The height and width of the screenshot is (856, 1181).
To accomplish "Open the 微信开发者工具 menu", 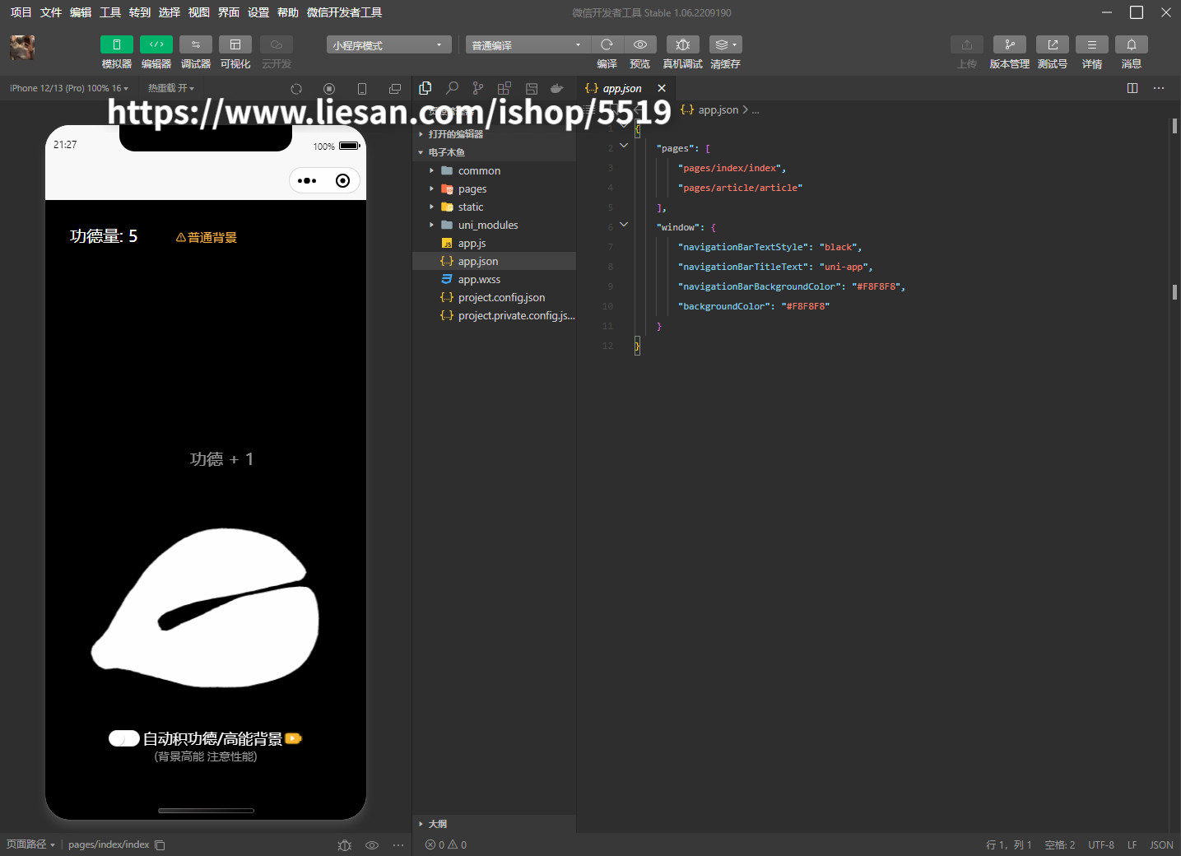I will click(x=344, y=12).
